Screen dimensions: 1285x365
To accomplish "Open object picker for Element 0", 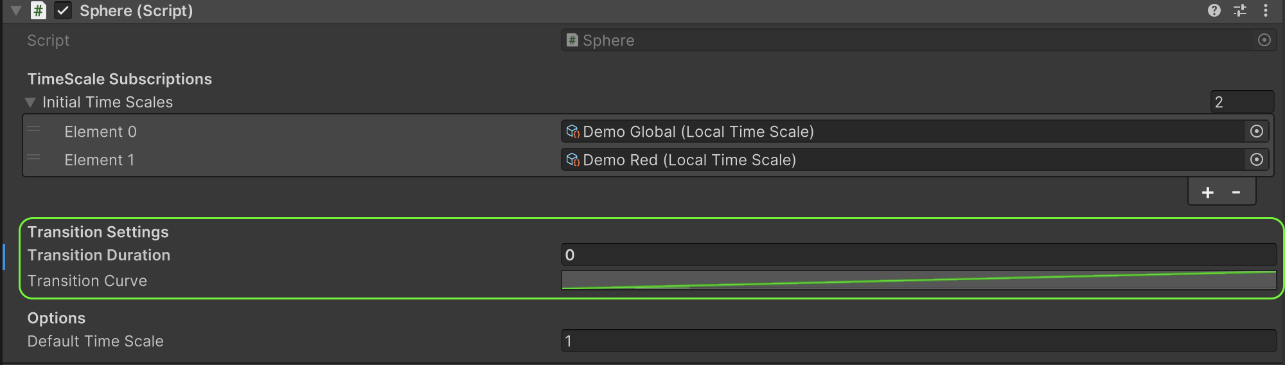I will [x=1257, y=132].
